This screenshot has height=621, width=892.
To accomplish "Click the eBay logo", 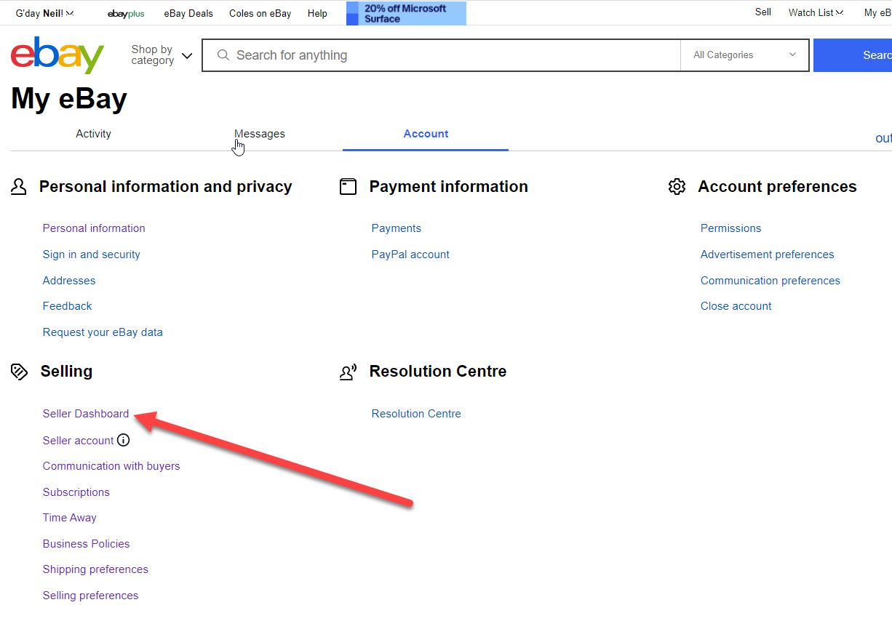I will point(57,55).
